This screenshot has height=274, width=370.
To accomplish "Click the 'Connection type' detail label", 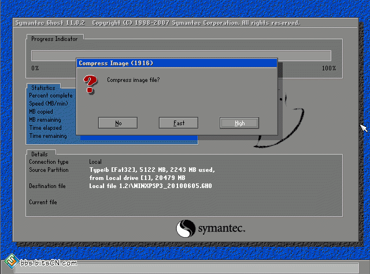I will tap(49, 162).
